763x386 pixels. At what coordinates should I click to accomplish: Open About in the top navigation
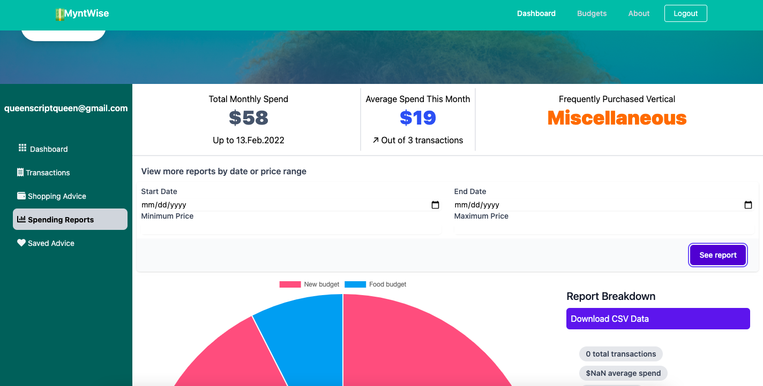(639, 13)
